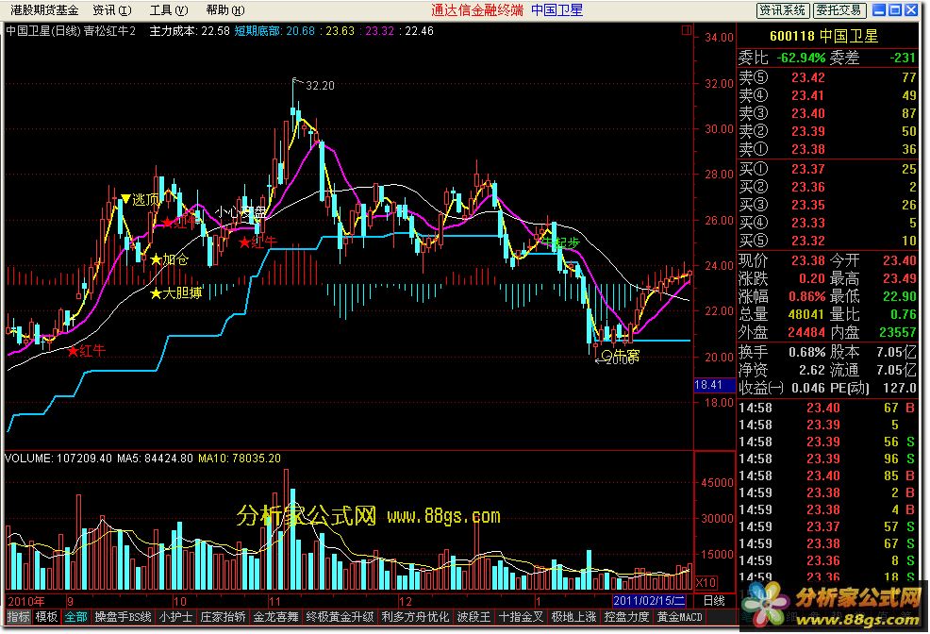Click the MA10: 78035.20 volume label
Viewport: 930px width, 634px height.
[x=240, y=459]
